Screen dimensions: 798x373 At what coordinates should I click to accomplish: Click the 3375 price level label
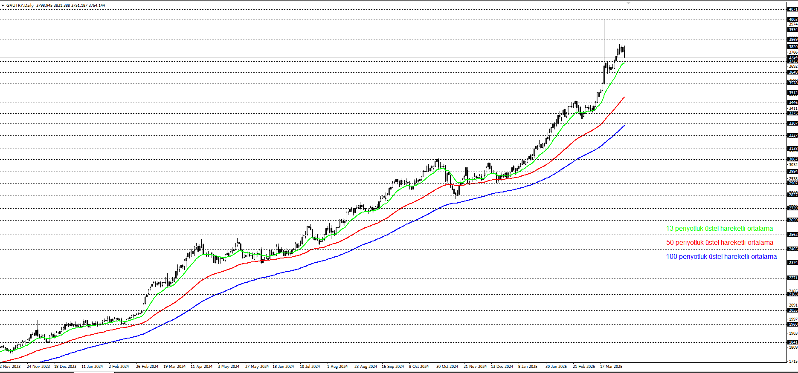click(792, 113)
